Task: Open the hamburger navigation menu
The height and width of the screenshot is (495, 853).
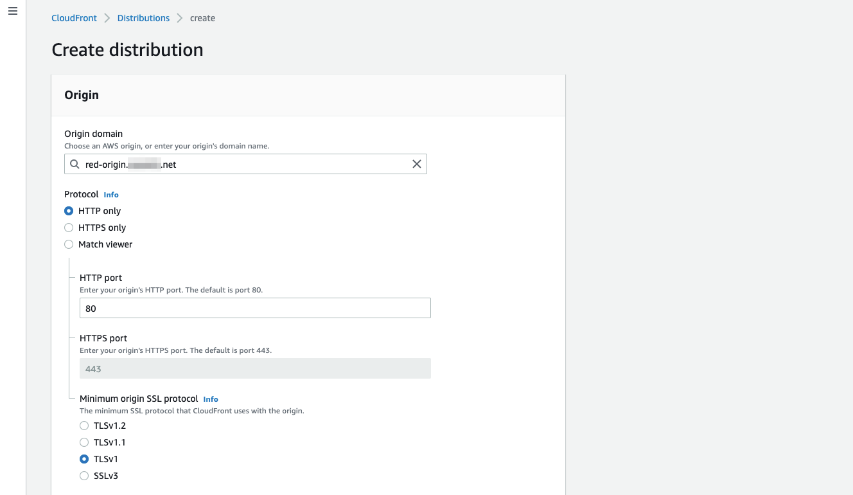Action: (12, 12)
